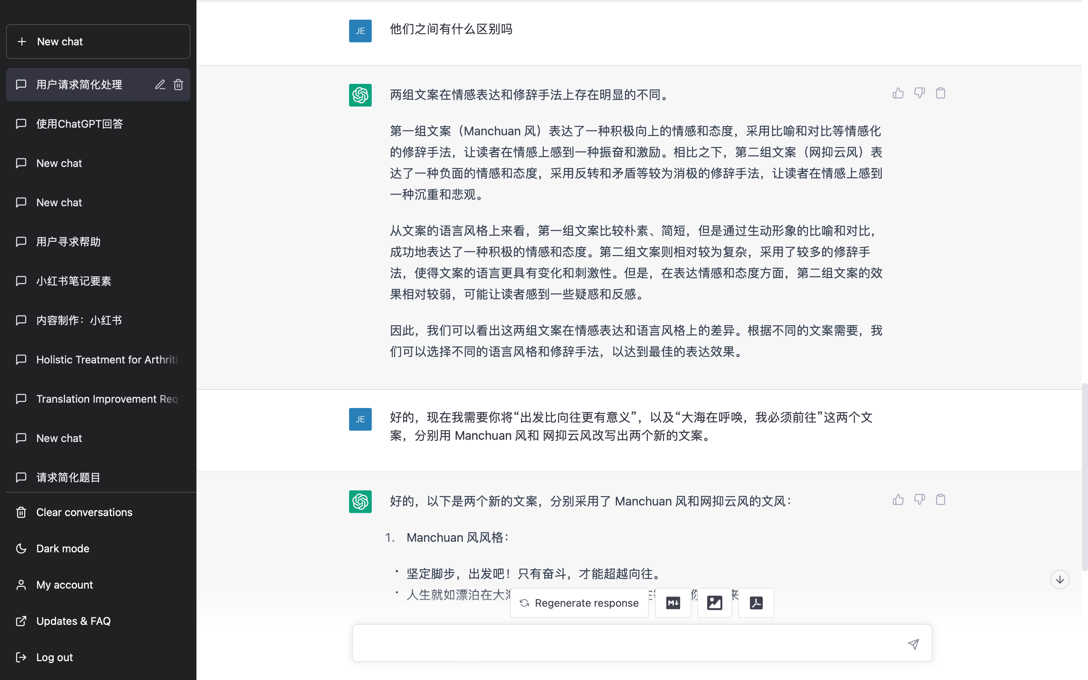The image size is (1088, 680).
Task: Open Updates & FAQ link
Action: point(98,621)
